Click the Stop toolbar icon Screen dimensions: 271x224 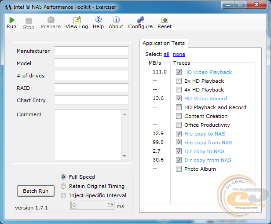[29, 21]
